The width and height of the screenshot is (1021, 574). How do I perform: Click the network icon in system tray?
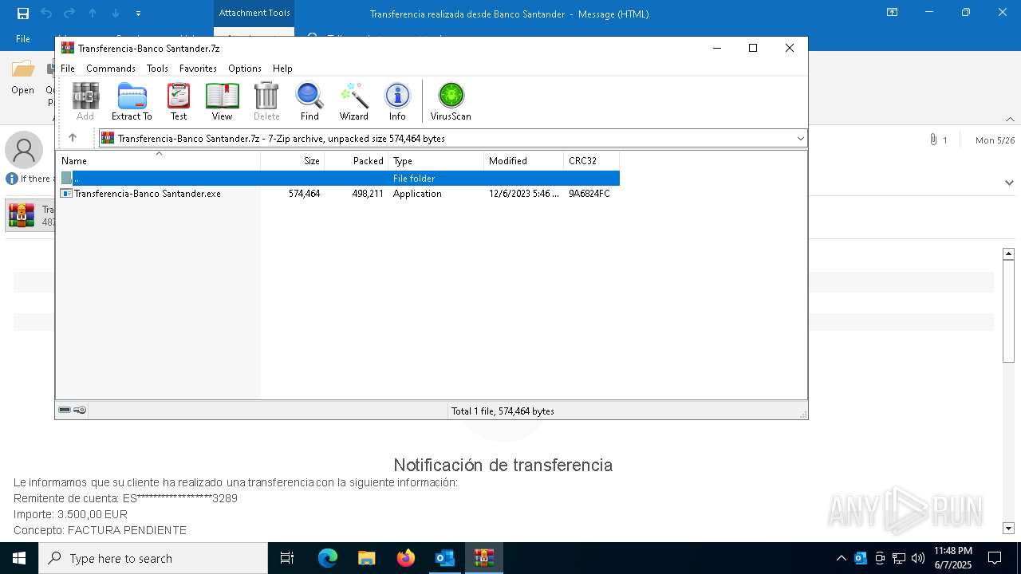pos(899,558)
